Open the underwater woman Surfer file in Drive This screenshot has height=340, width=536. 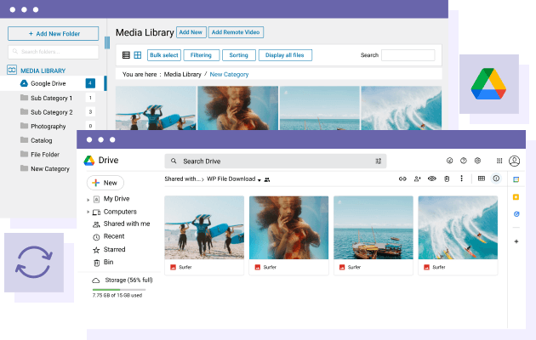point(289,235)
